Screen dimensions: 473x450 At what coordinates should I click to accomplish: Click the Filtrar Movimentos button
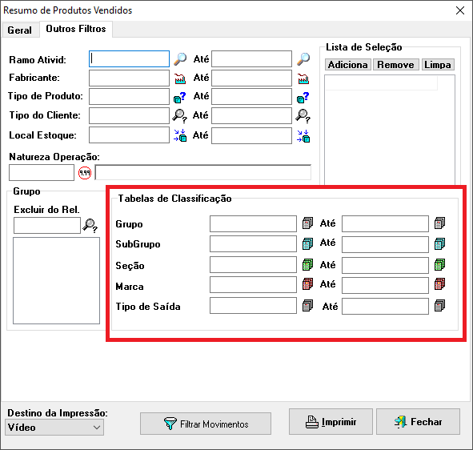coord(206,424)
